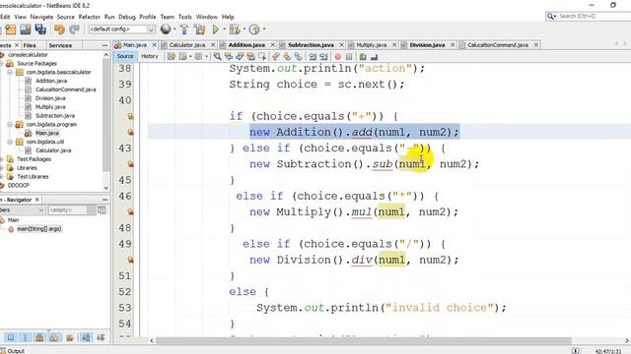Collapse the com.bigdata.basiccalculator package

tap(10, 72)
